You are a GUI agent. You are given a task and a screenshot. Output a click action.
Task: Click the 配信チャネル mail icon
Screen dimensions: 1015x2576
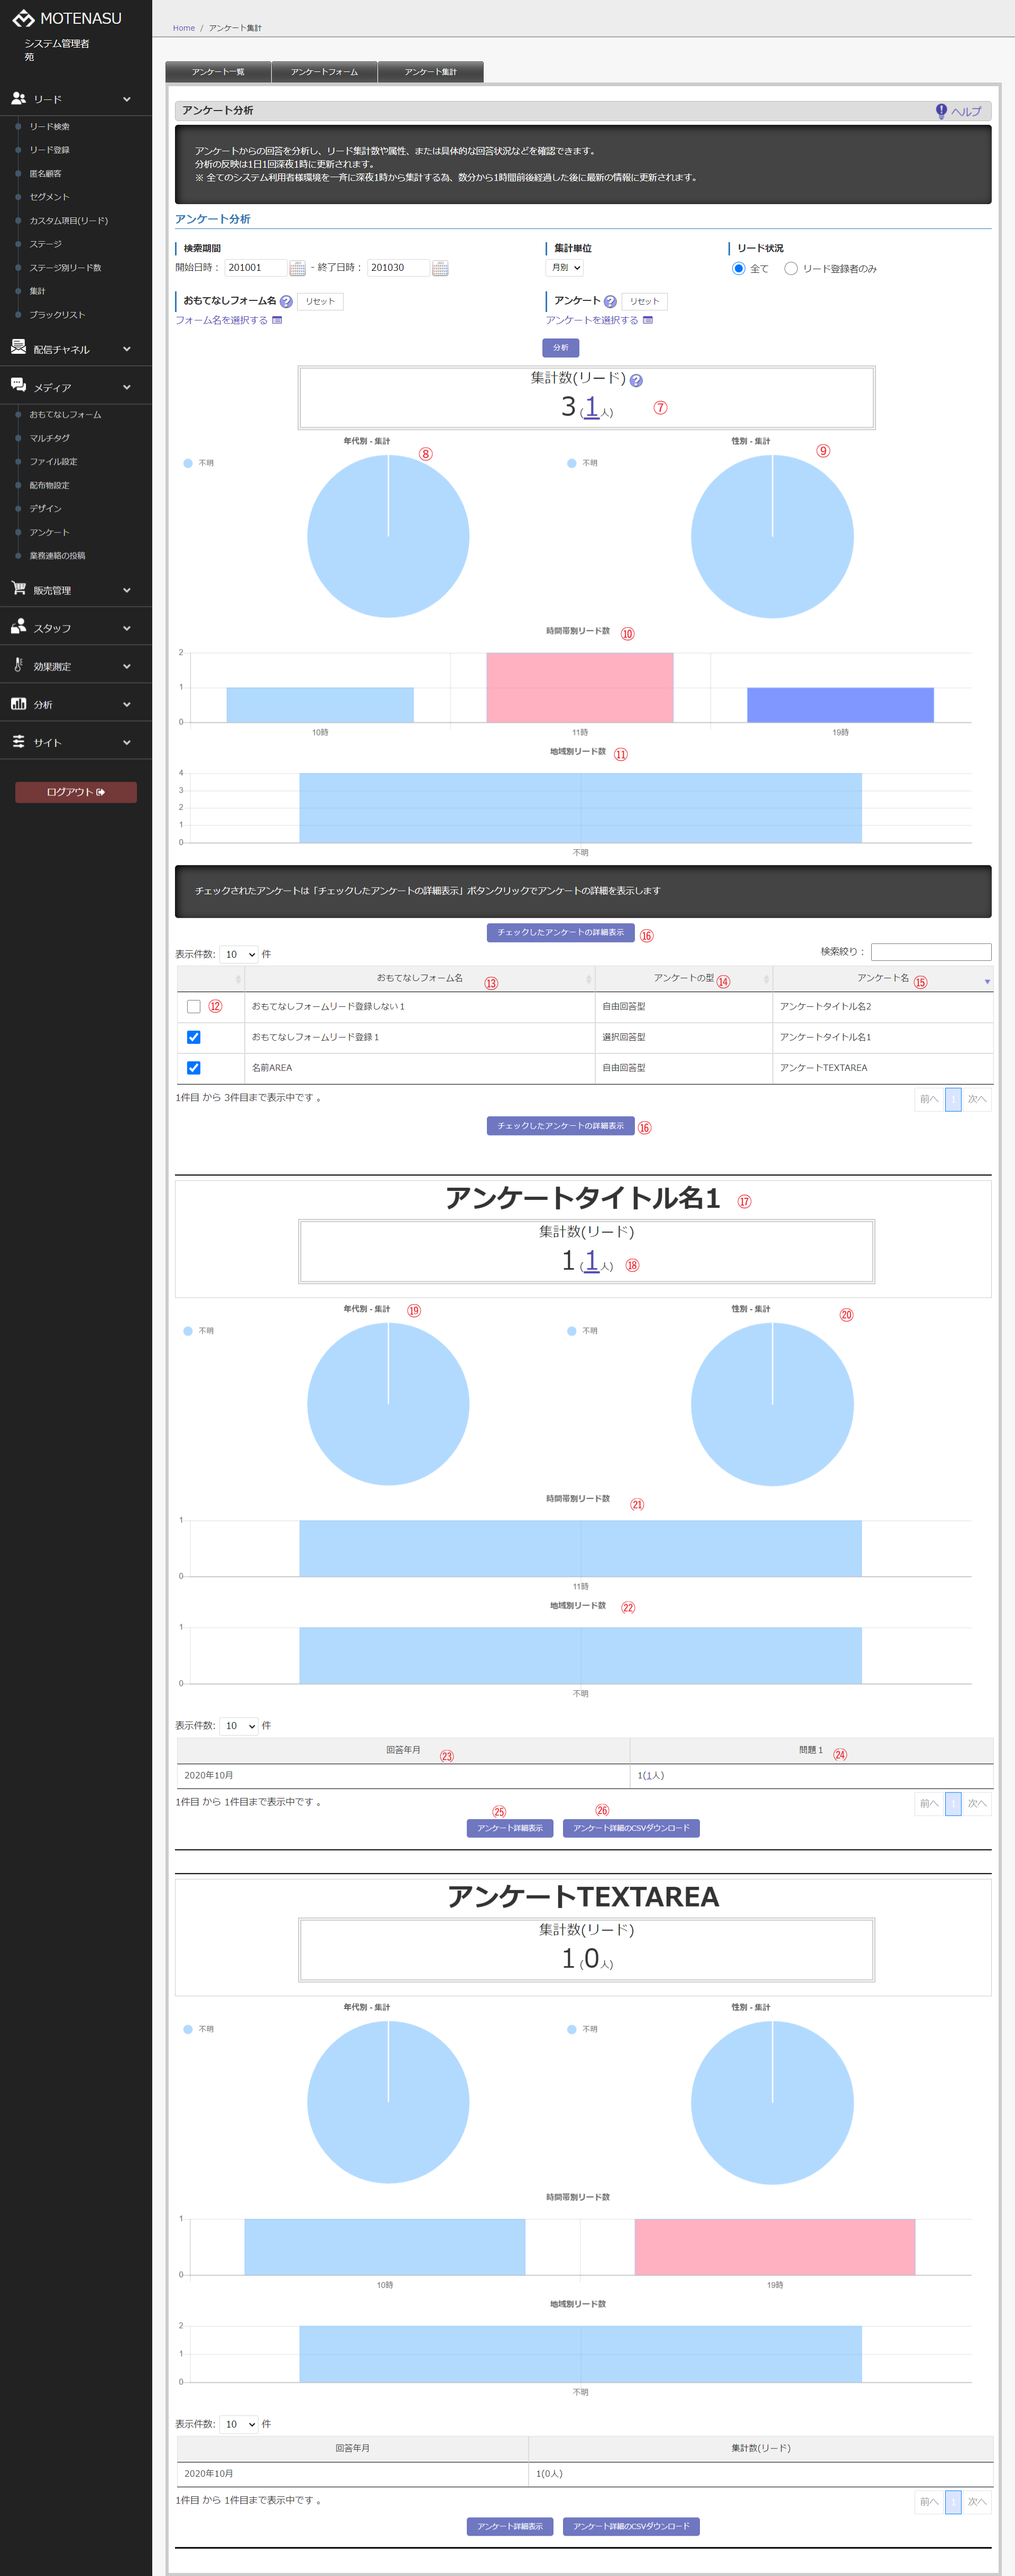[x=18, y=347]
